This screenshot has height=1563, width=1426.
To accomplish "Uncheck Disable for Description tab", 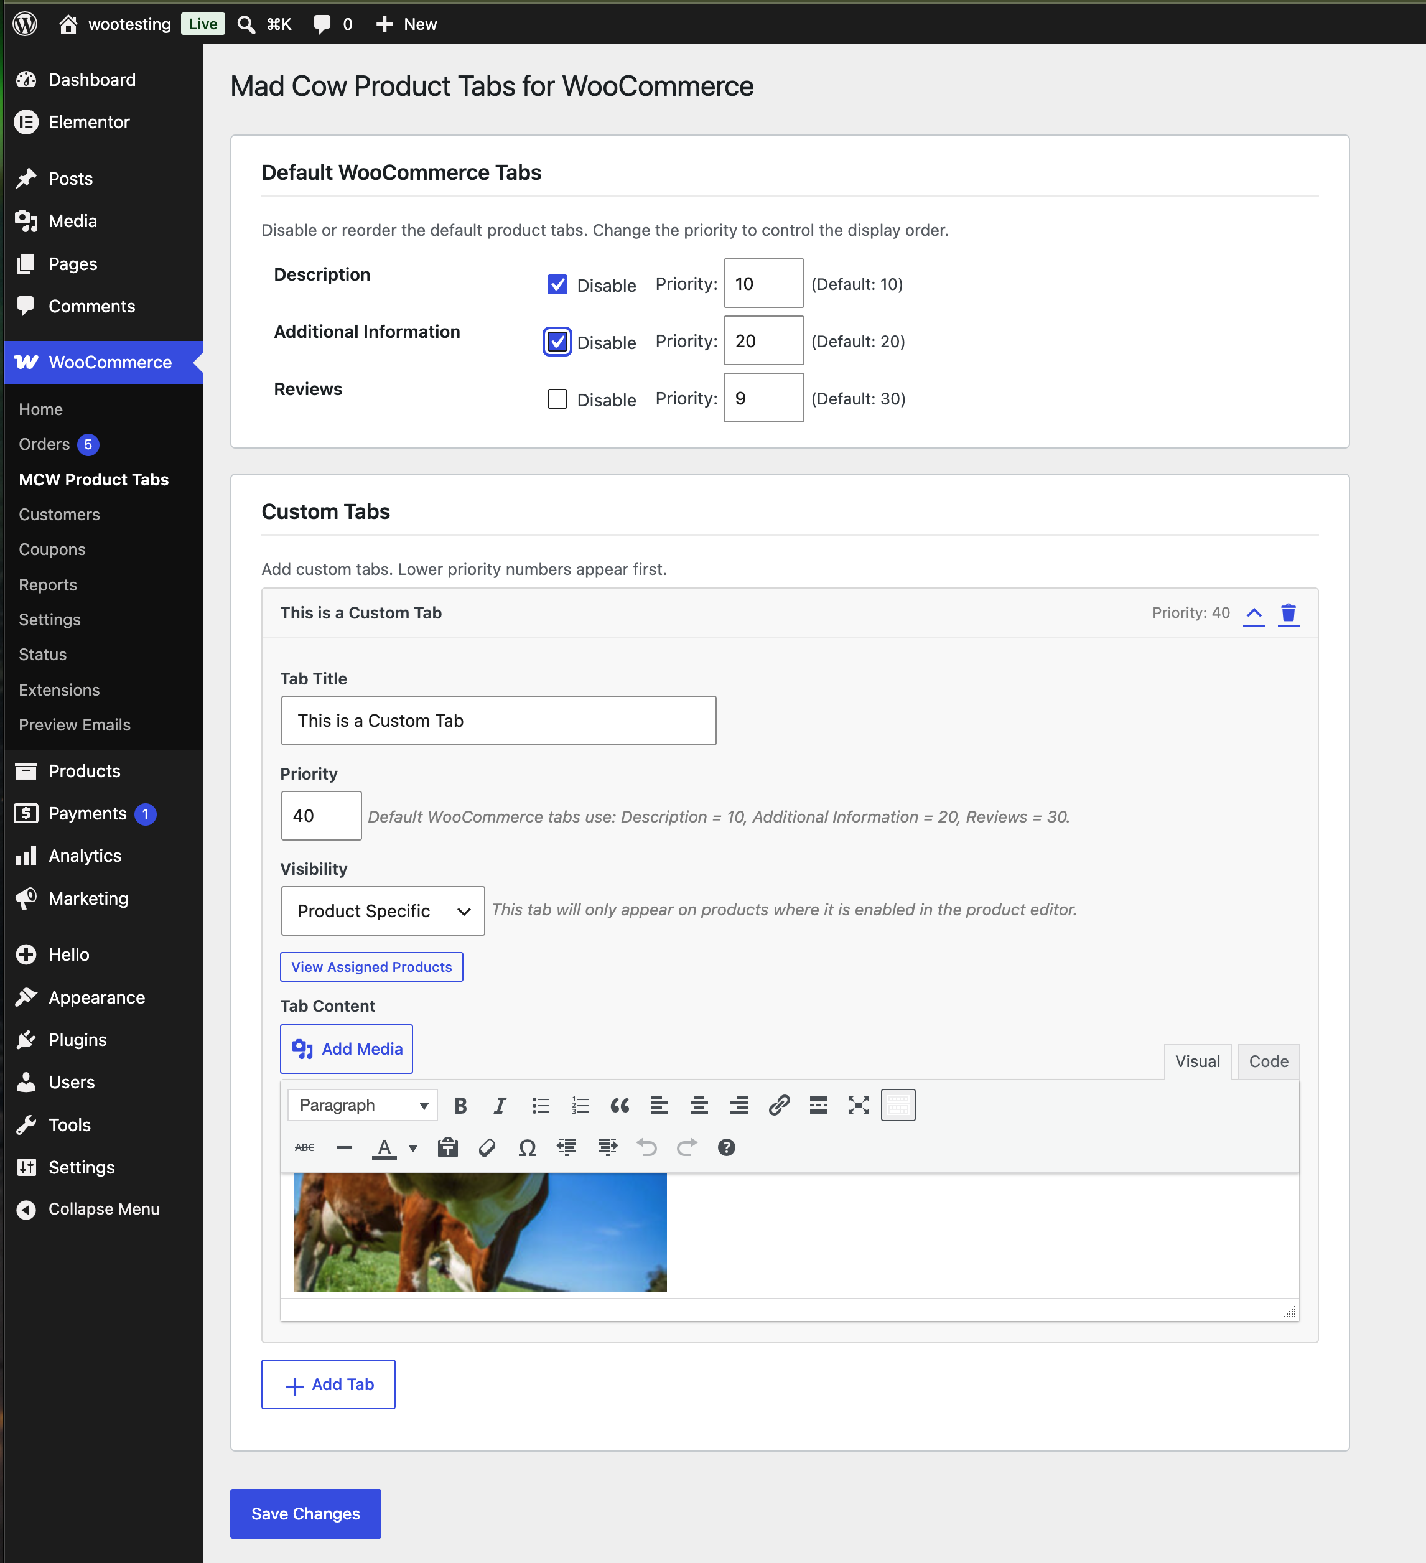I will [557, 284].
